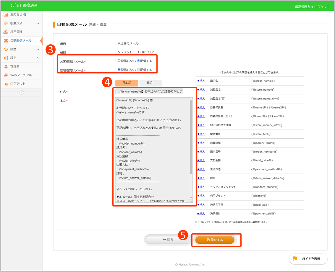Viewport: 335px width, 272px height.
Task: Click the 挿入 link for 請求名
Action: [x=201, y=81]
